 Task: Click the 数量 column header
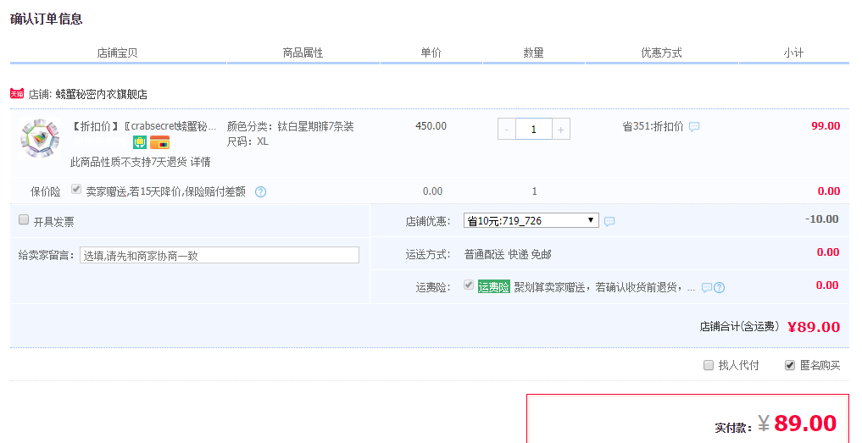click(533, 53)
